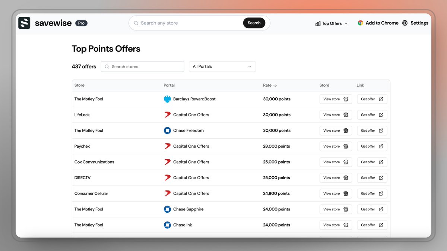
Task: Open Settings from the header
Action: click(415, 23)
